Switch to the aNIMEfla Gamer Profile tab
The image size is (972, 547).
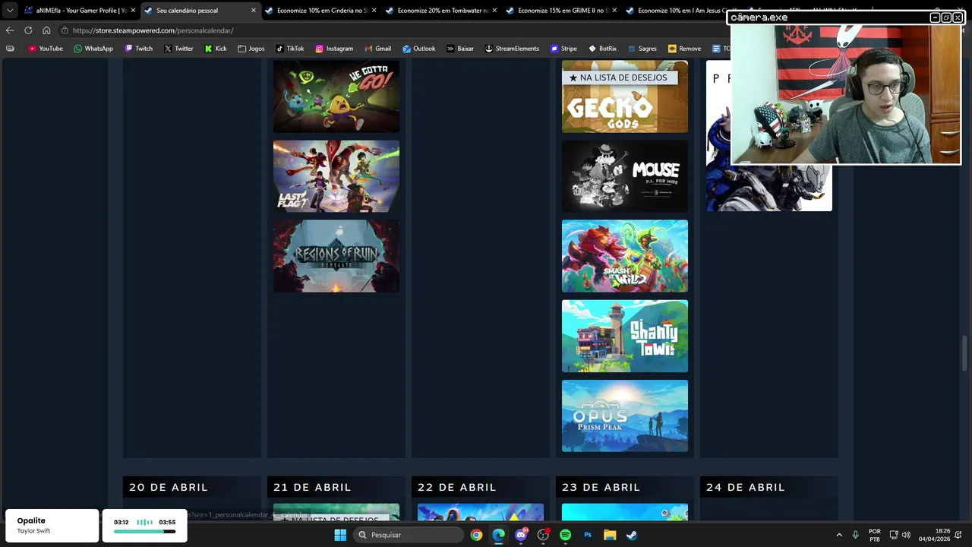(80, 11)
